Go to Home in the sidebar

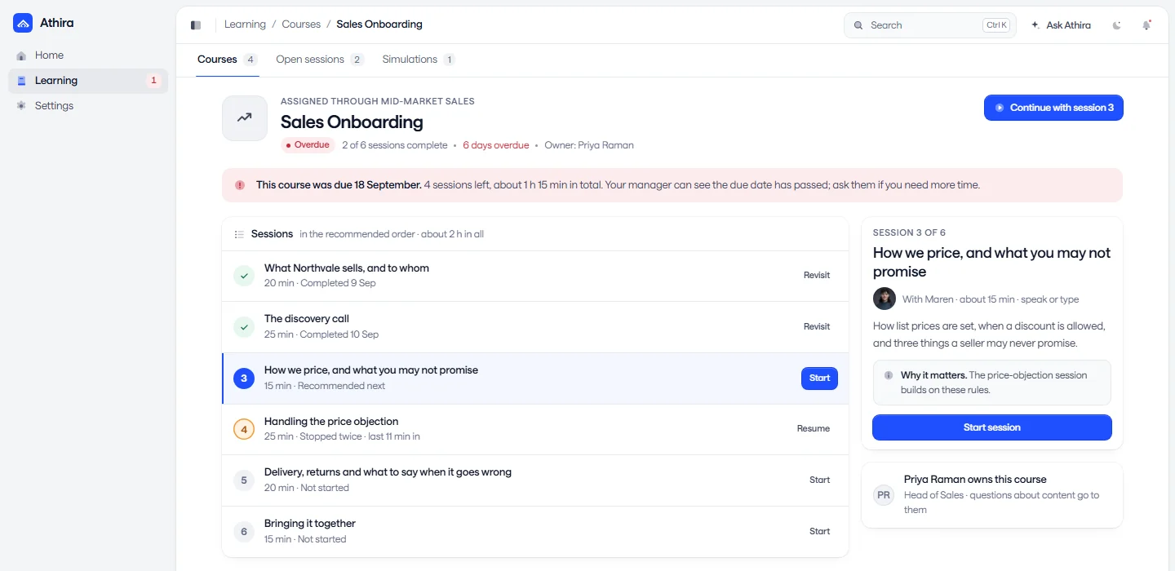coord(88,55)
